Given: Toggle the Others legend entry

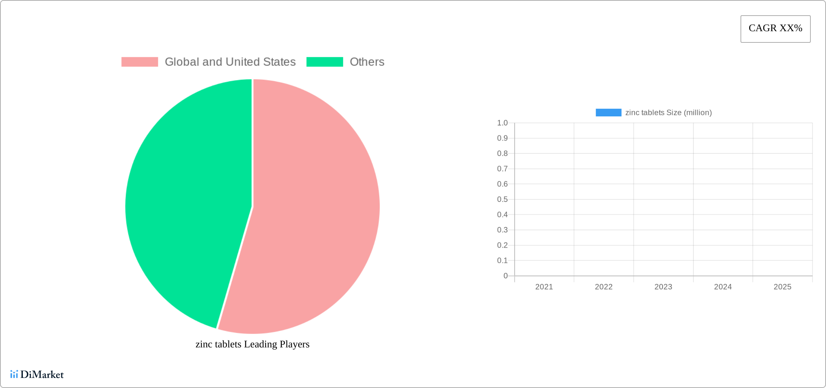Looking at the screenshot, I should tap(345, 62).
